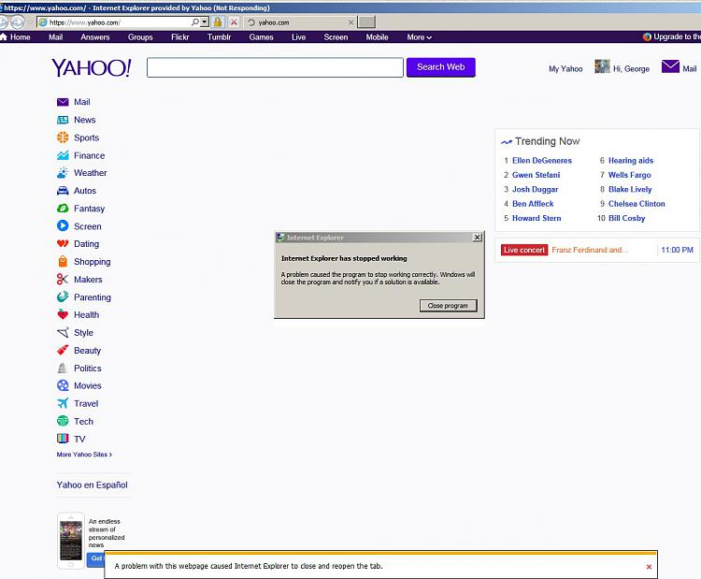Click the Yahoo en Español link
This screenshot has width=701, height=579.
tap(93, 485)
